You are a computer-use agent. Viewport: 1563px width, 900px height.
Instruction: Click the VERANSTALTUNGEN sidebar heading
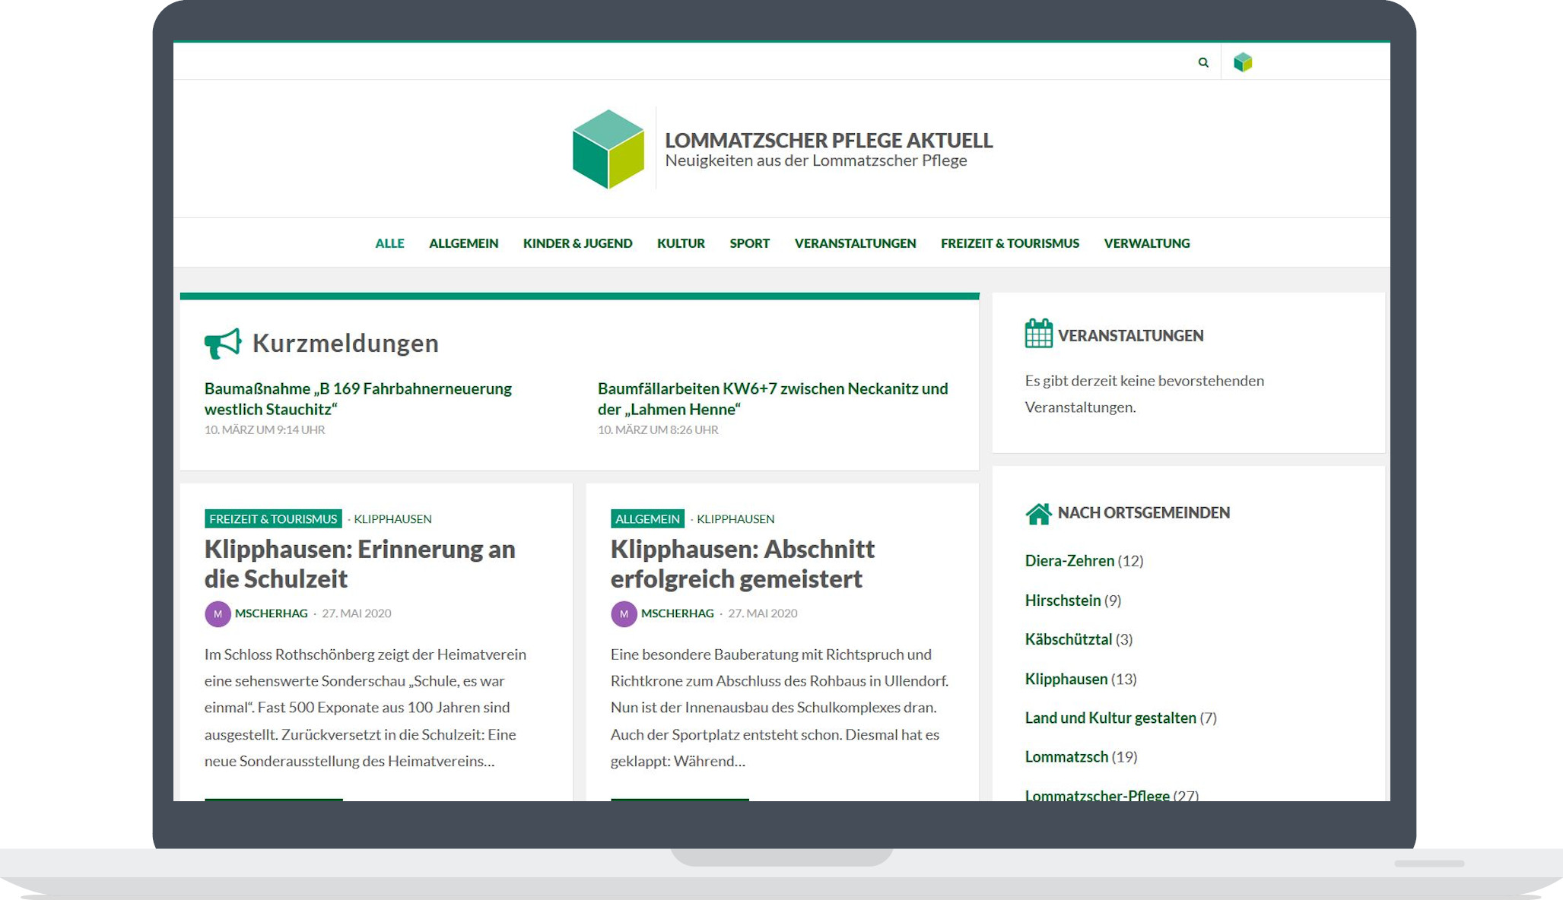(x=1130, y=335)
